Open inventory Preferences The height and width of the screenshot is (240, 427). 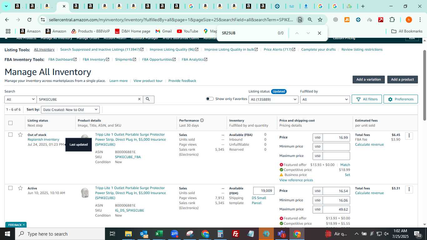tap(401, 99)
